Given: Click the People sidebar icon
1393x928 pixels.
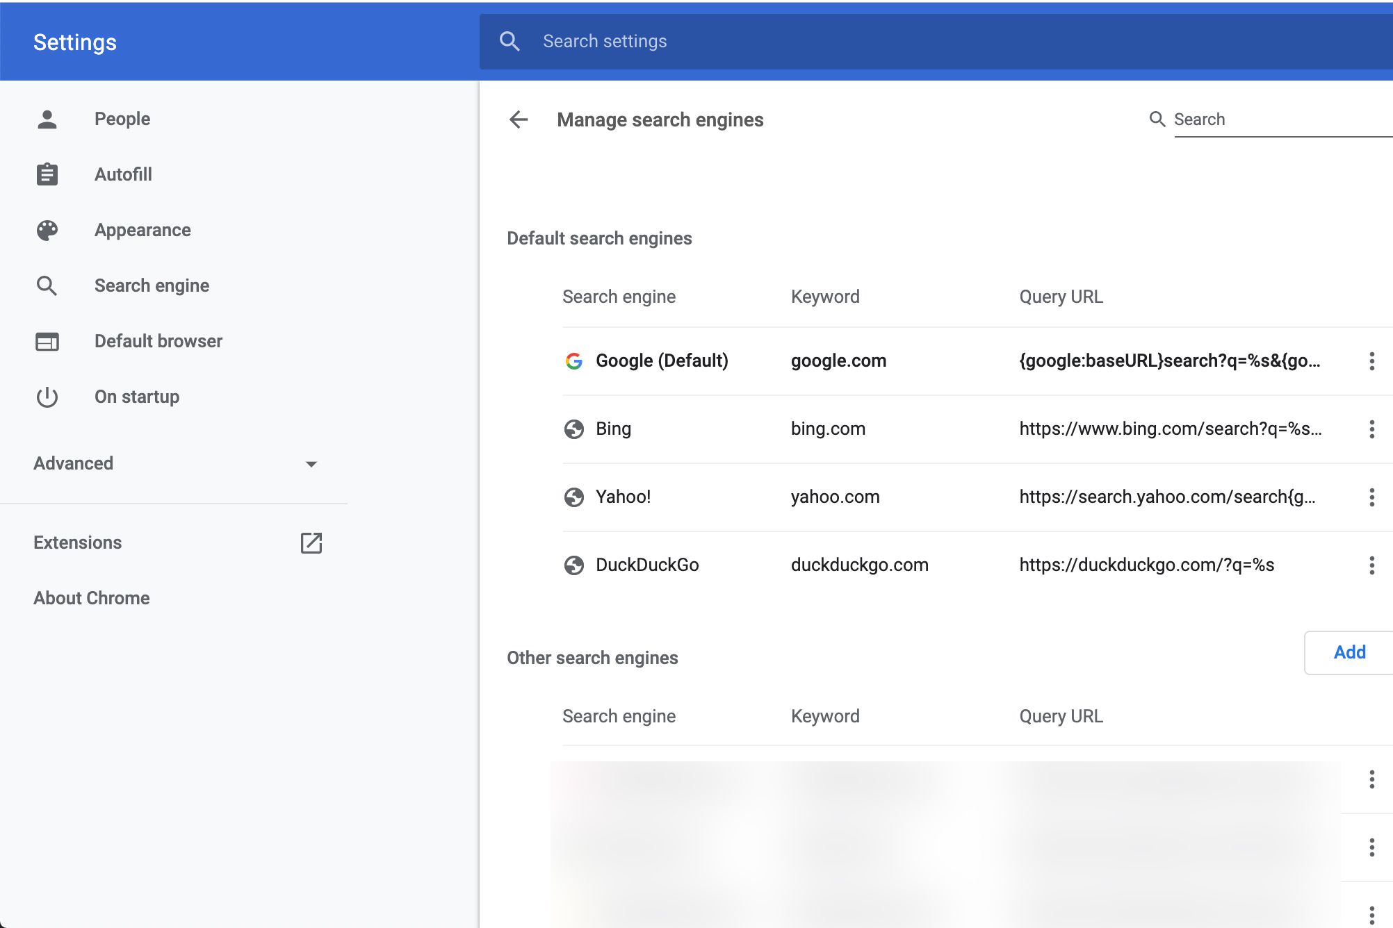Looking at the screenshot, I should [x=46, y=118].
